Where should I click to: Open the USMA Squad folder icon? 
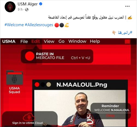pos(14,78)
